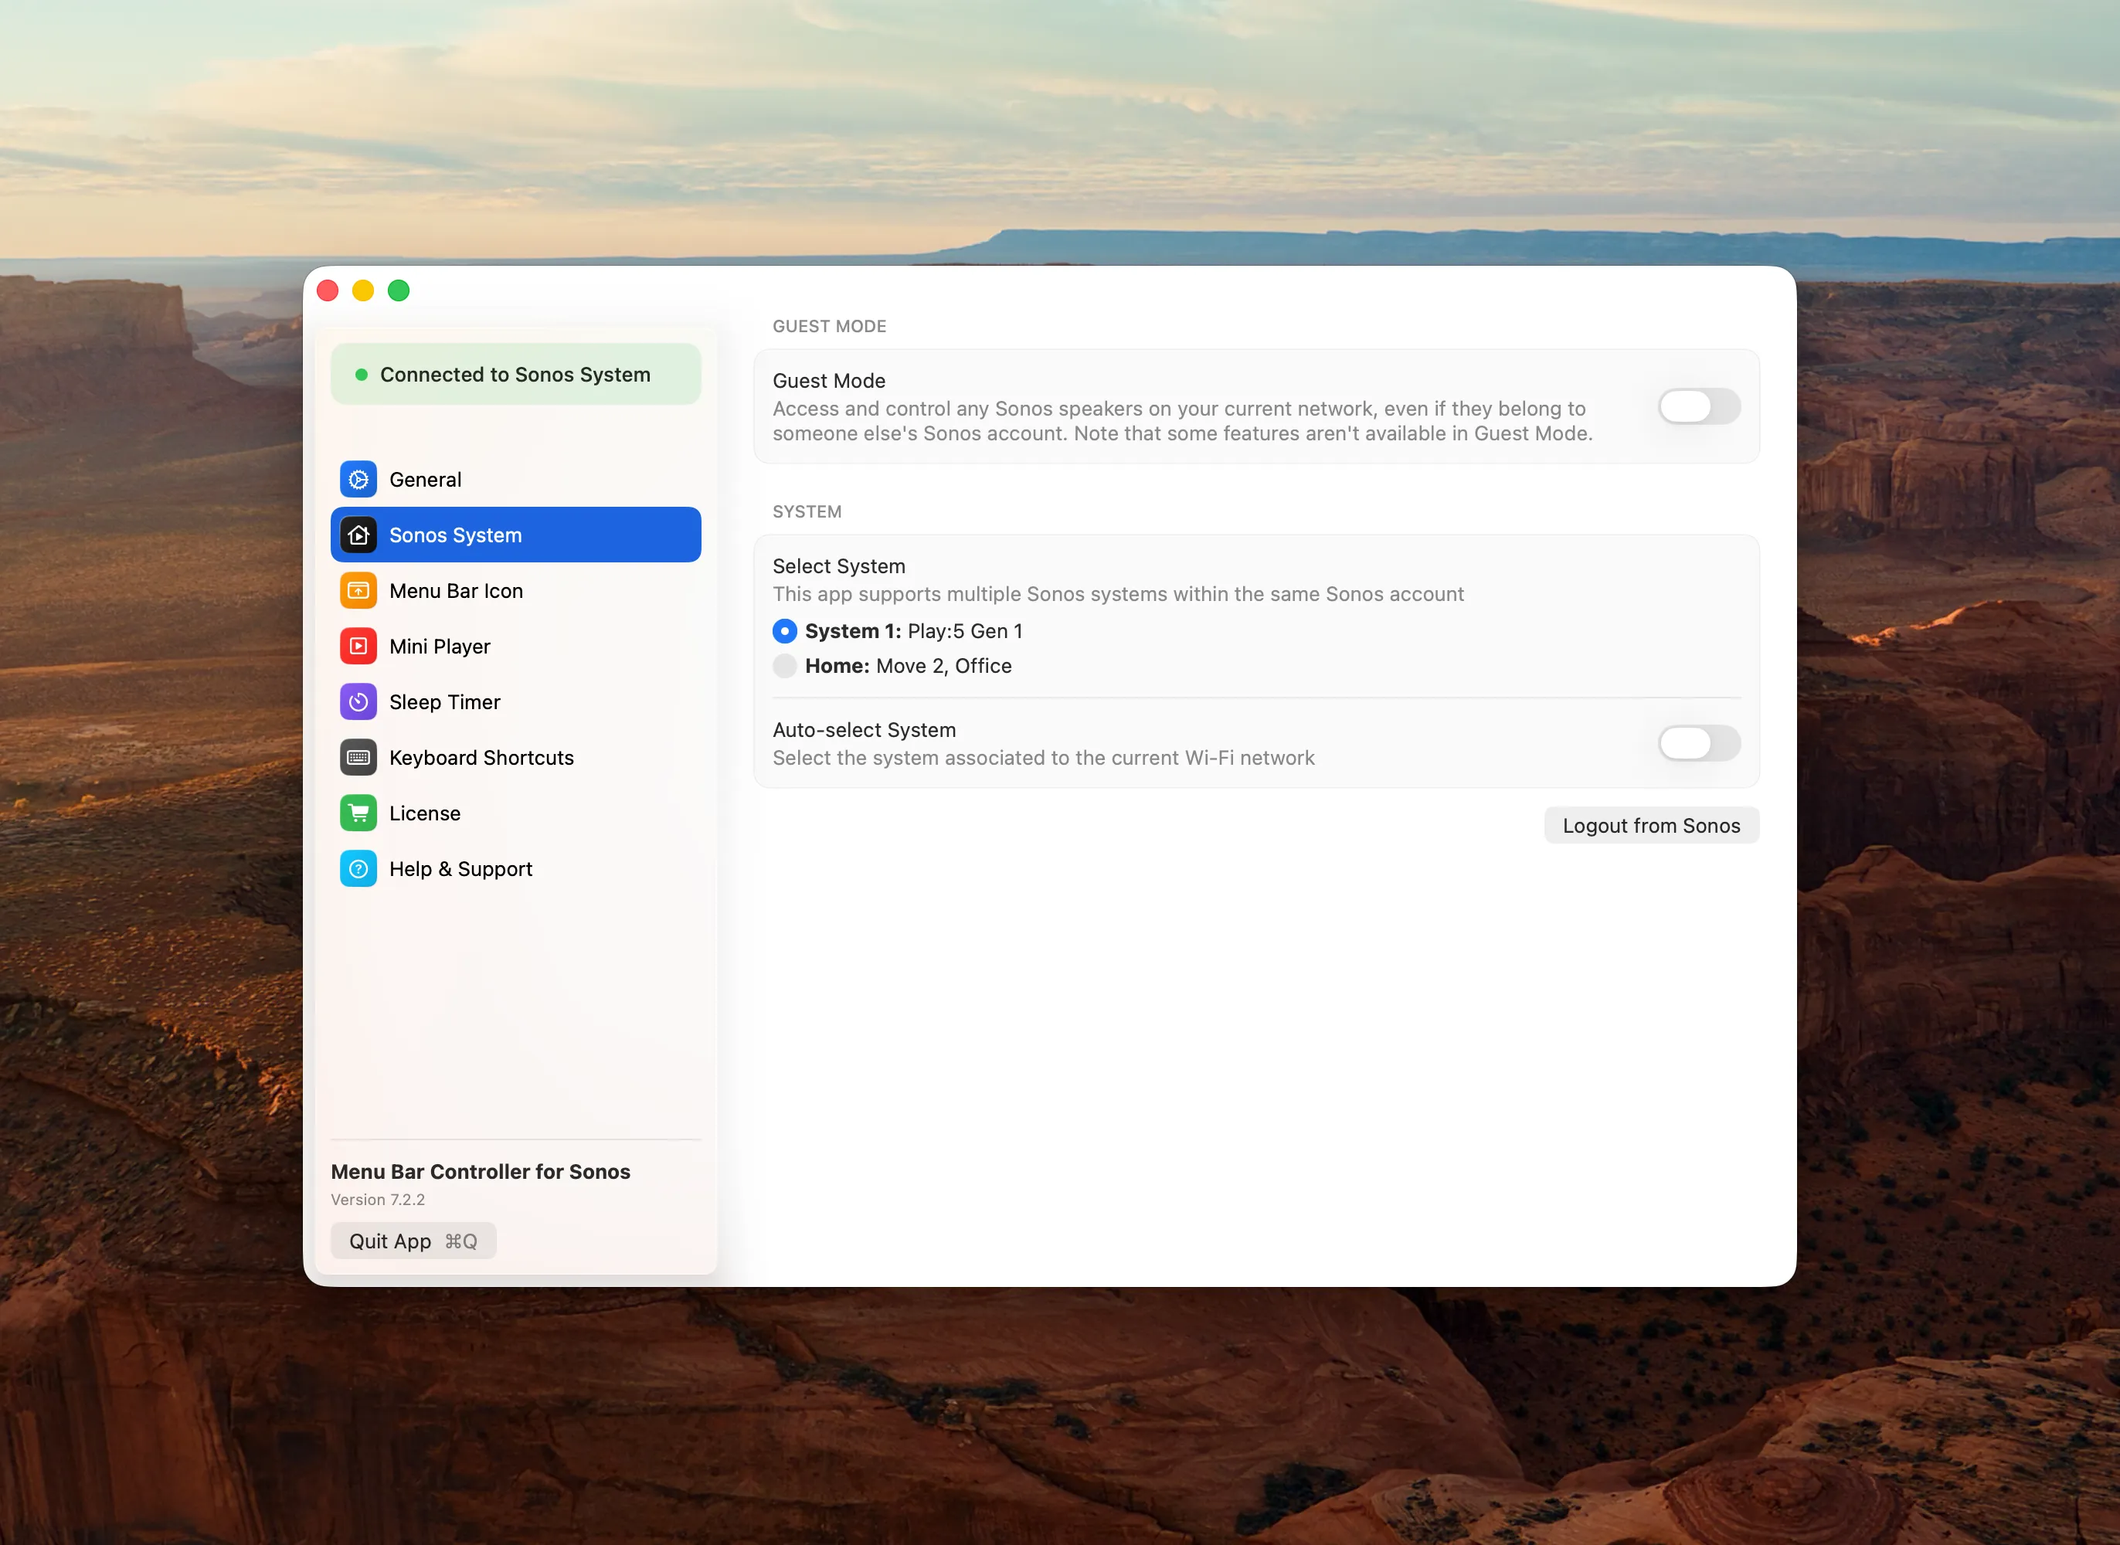Image resolution: width=2120 pixels, height=1545 pixels.
Task: Close the window with red button
Action: [328, 291]
